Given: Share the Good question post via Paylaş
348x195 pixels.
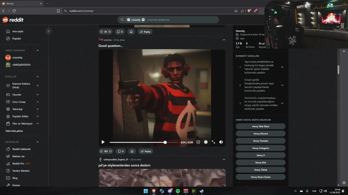Looking at the screenshot, I should [x=146, y=151].
